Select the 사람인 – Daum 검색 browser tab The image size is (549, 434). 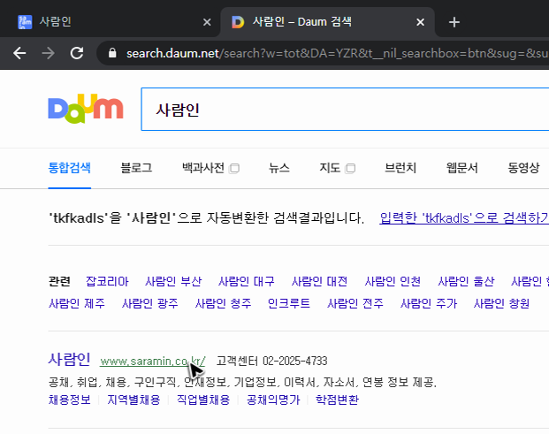pos(327,22)
